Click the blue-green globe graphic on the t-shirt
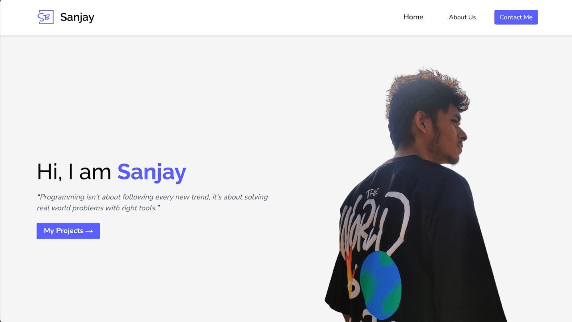 coord(380,285)
